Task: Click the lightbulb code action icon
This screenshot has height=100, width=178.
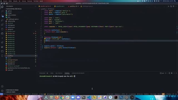Action: tap(45, 39)
